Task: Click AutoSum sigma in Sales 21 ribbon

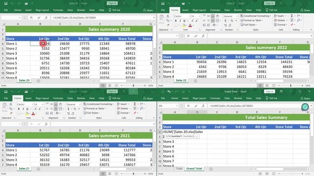Action: tap(135, 104)
